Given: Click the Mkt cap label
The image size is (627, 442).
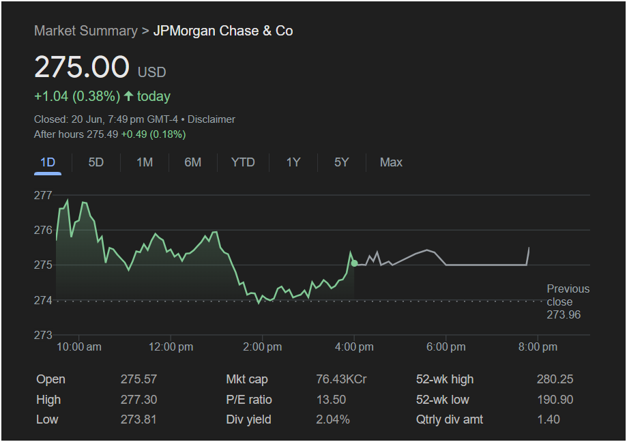Looking at the screenshot, I should pyautogui.click(x=247, y=379).
